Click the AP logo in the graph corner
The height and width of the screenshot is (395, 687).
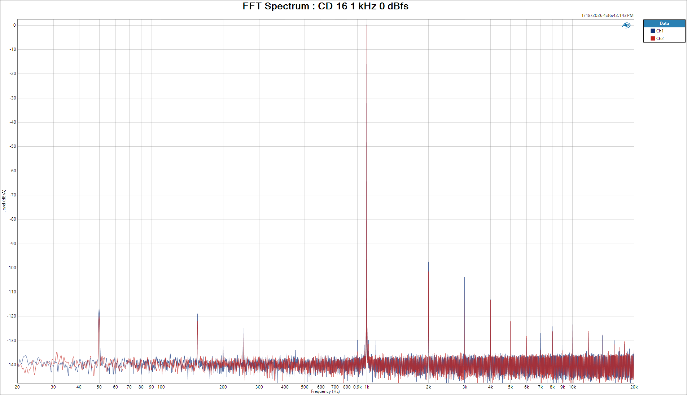pos(626,25)
